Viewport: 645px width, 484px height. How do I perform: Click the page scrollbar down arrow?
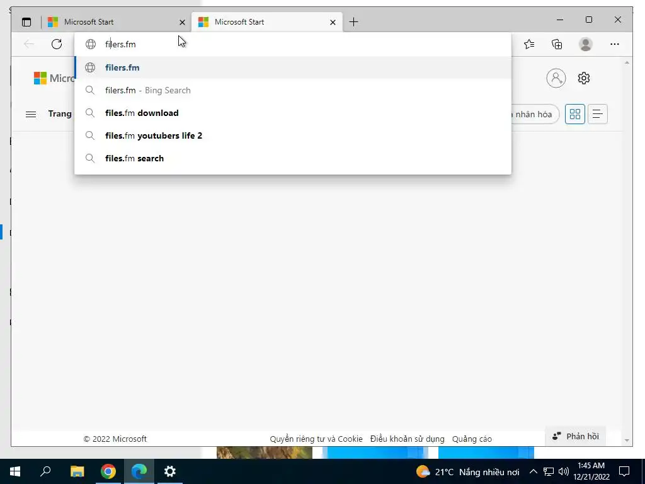coord(627,441)
